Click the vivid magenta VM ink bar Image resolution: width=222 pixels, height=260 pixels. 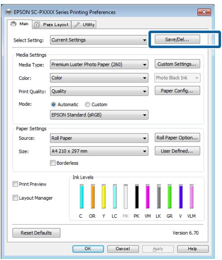tap(148, 196)
